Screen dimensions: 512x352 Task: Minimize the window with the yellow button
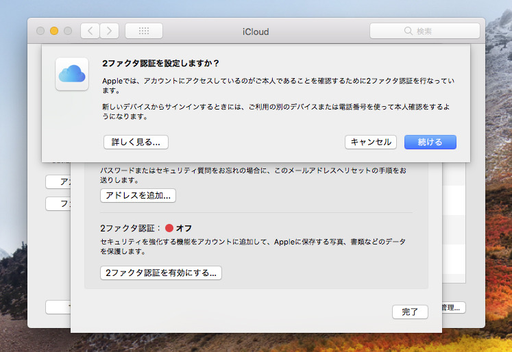[x=54, y=31]
